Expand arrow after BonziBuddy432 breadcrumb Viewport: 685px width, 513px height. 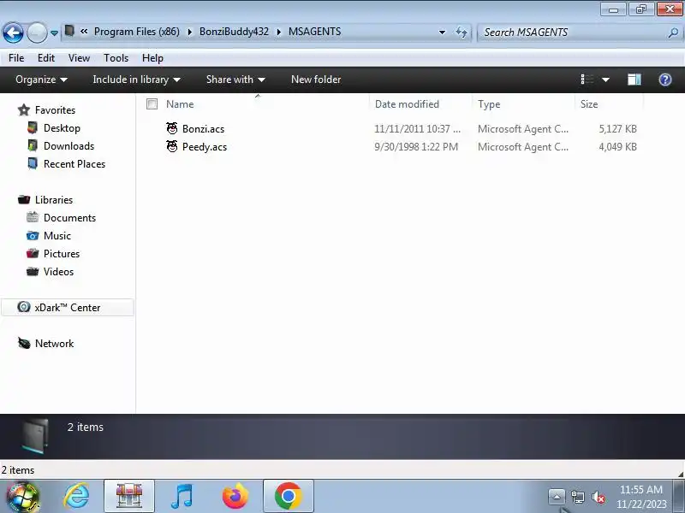279,32
